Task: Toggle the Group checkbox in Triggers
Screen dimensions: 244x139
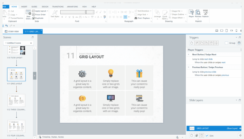Action: coord(227,43)
